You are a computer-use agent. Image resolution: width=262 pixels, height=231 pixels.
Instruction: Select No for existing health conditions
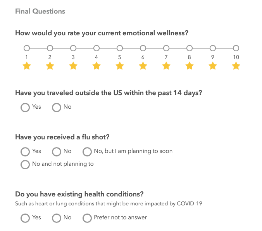[57, 218]
